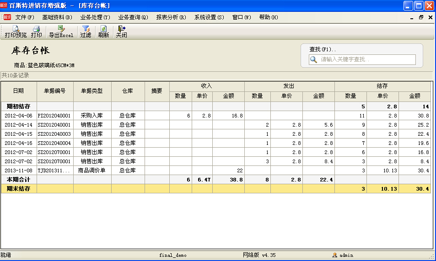This screenshot has height=261, width=436.
Task: Restore the inner document window
Action: coord(421,17)
